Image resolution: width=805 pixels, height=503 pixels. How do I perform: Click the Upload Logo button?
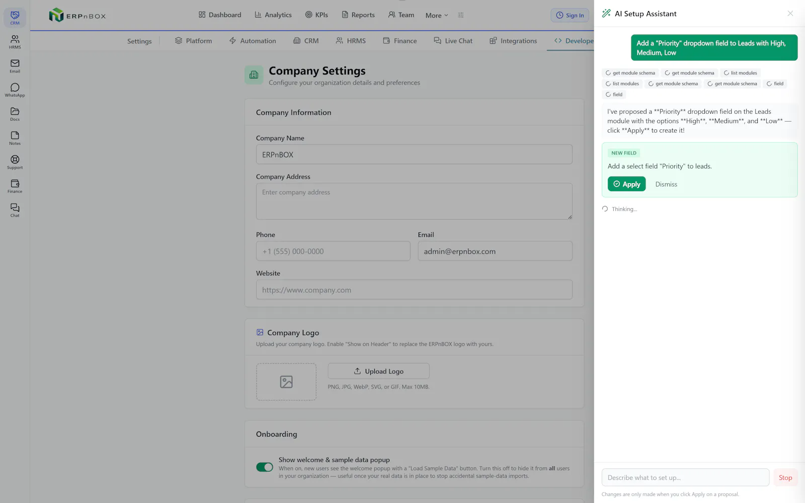point(378,371)
